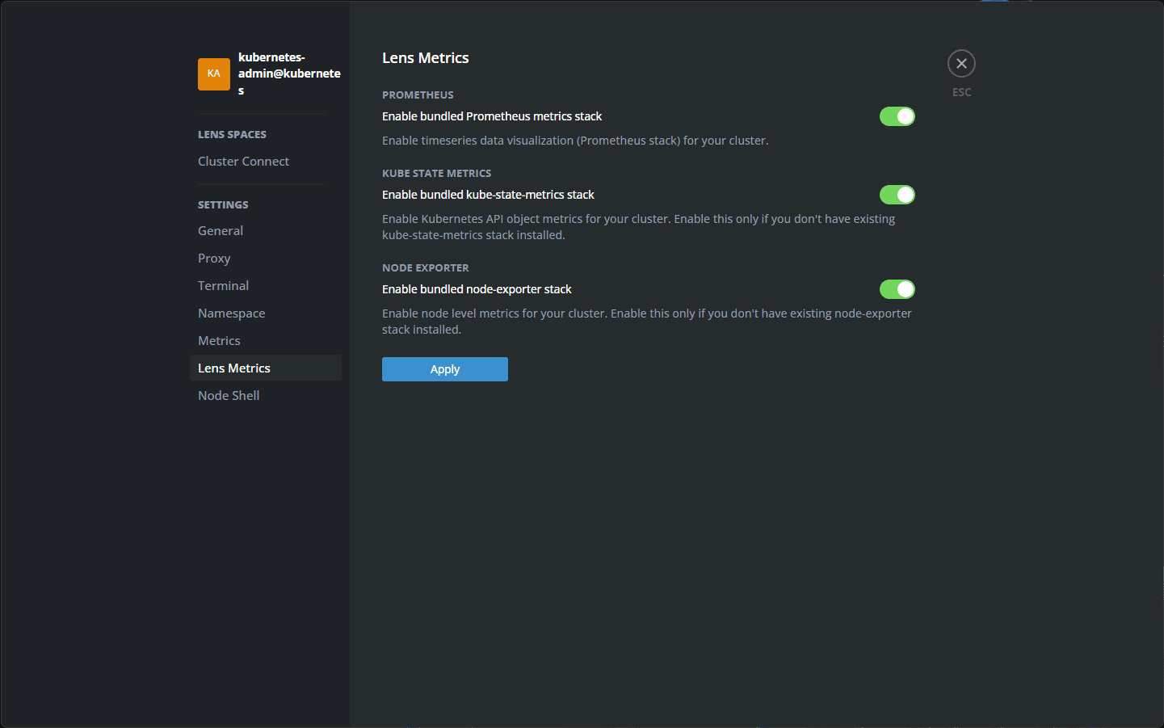Click the Apply button
The image size is (1164, 728).
[x=444, y=368]
